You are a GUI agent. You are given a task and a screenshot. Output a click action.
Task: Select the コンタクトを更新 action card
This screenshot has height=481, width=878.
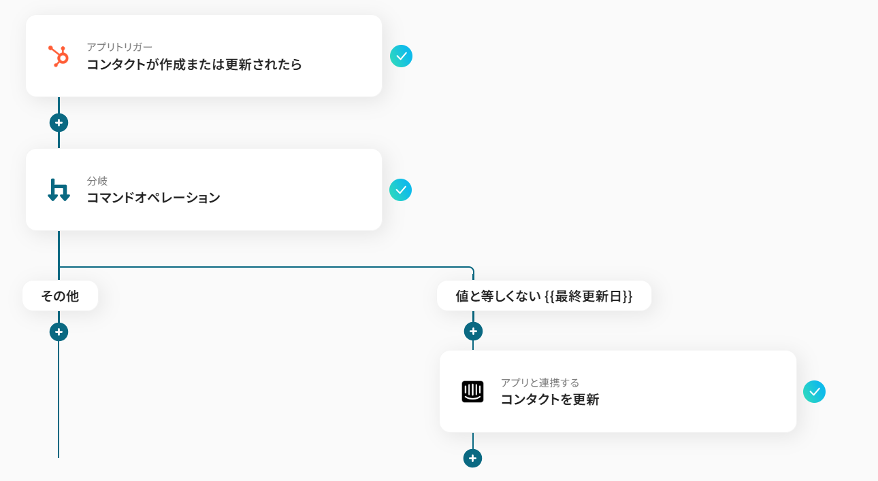pos(618,391)
